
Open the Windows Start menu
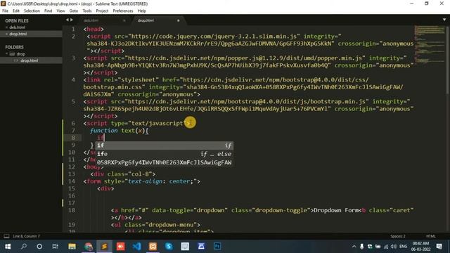8,247
